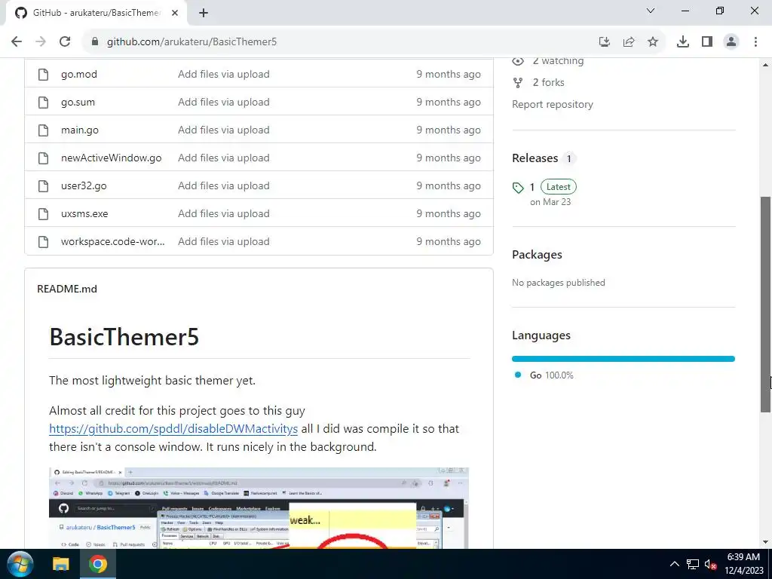The image size is (772, 579).
Task: Click the Latest release badge
Action: coord(559,187)
